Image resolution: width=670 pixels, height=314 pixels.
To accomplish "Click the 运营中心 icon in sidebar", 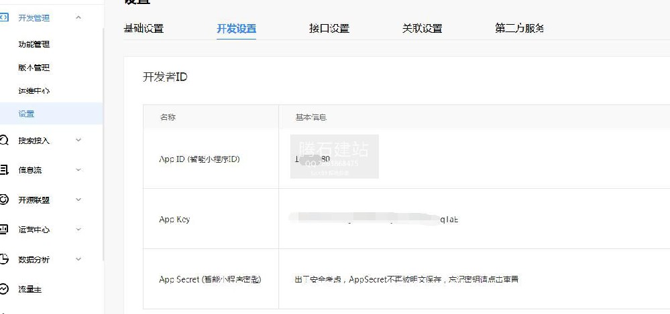I will tap(4, 230).
